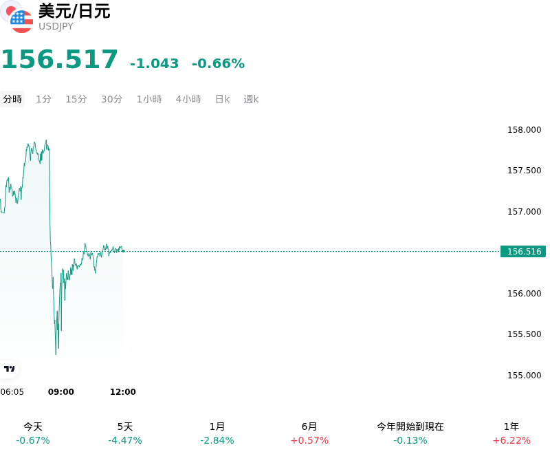Click the 12:00 time axis marker
The height and width of the screenshot is (454, 550).
click(123, 392)
